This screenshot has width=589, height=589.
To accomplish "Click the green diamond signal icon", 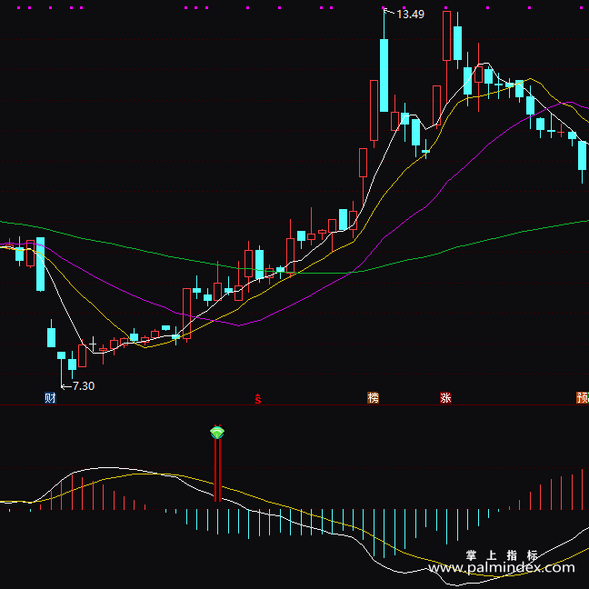I will point(217,433).
